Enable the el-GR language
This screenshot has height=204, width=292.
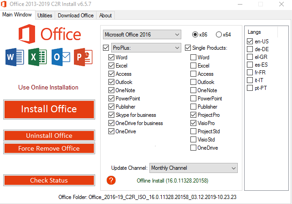(x=250, y=57)
